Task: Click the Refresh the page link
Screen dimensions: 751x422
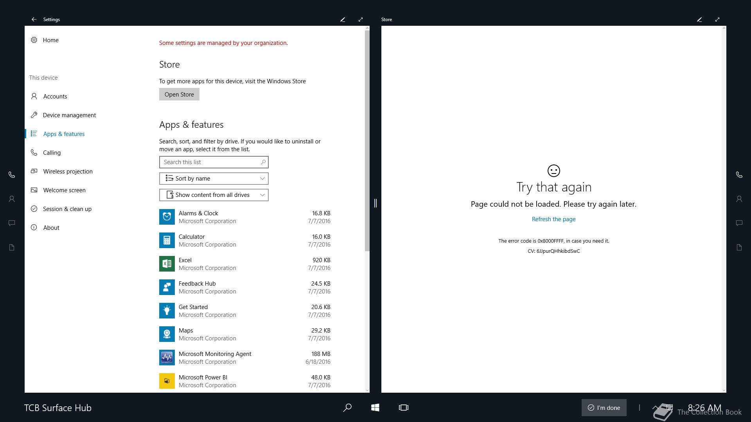Action: (553, 219)
